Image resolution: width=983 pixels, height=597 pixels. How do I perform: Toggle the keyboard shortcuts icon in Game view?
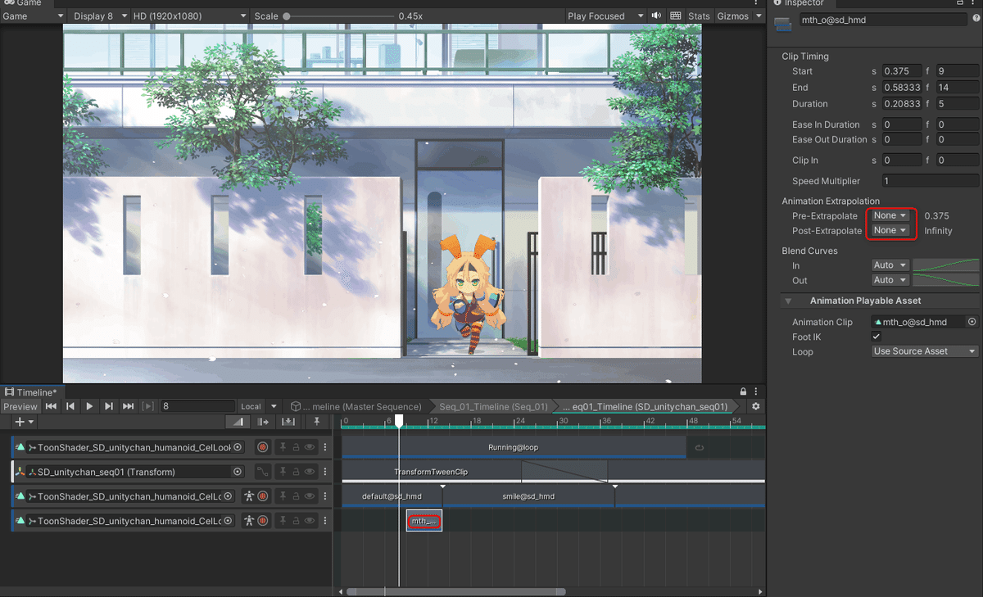tap(675, 16)
